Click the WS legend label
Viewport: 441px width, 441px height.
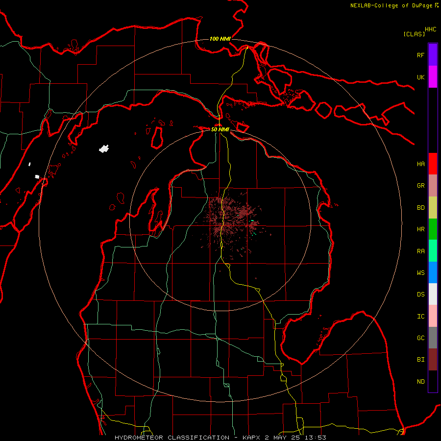point(420,272)
